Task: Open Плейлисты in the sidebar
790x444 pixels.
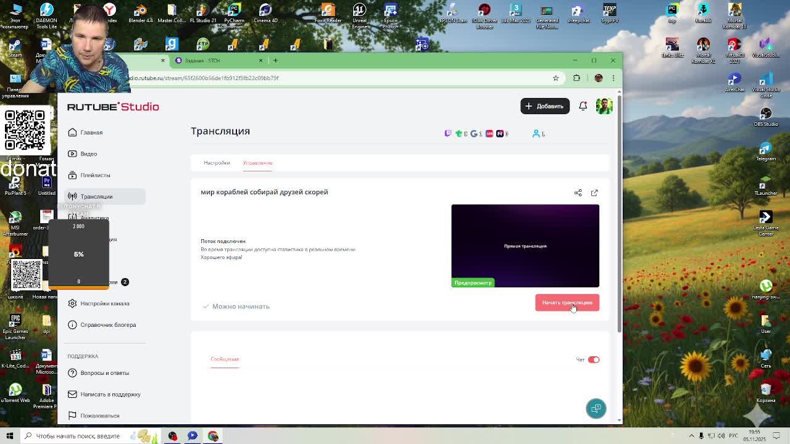Action: click(x=95, y=175)
